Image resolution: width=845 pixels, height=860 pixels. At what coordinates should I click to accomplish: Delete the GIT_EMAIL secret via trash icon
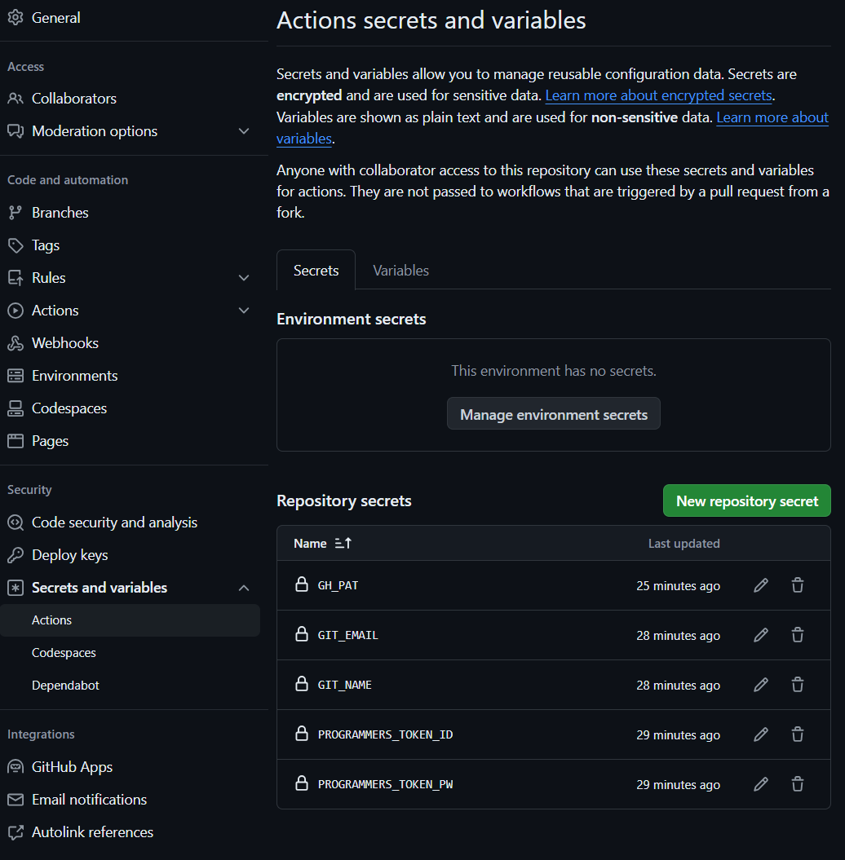point(798,635)
